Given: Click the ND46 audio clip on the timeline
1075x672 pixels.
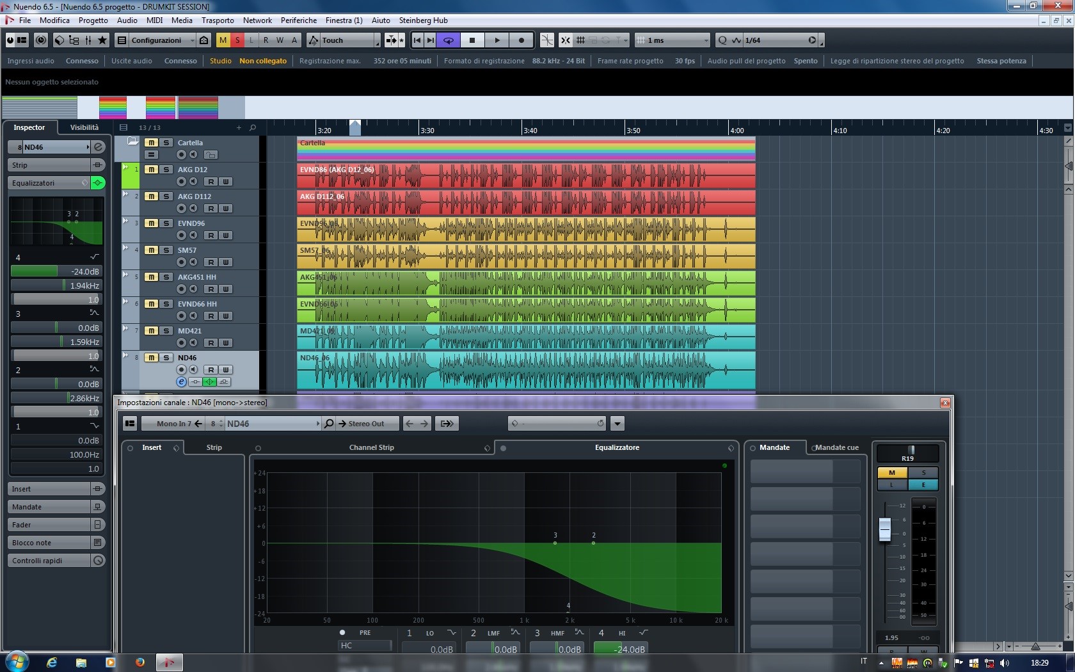Looking at the screenshot, I should pos(525,371).
